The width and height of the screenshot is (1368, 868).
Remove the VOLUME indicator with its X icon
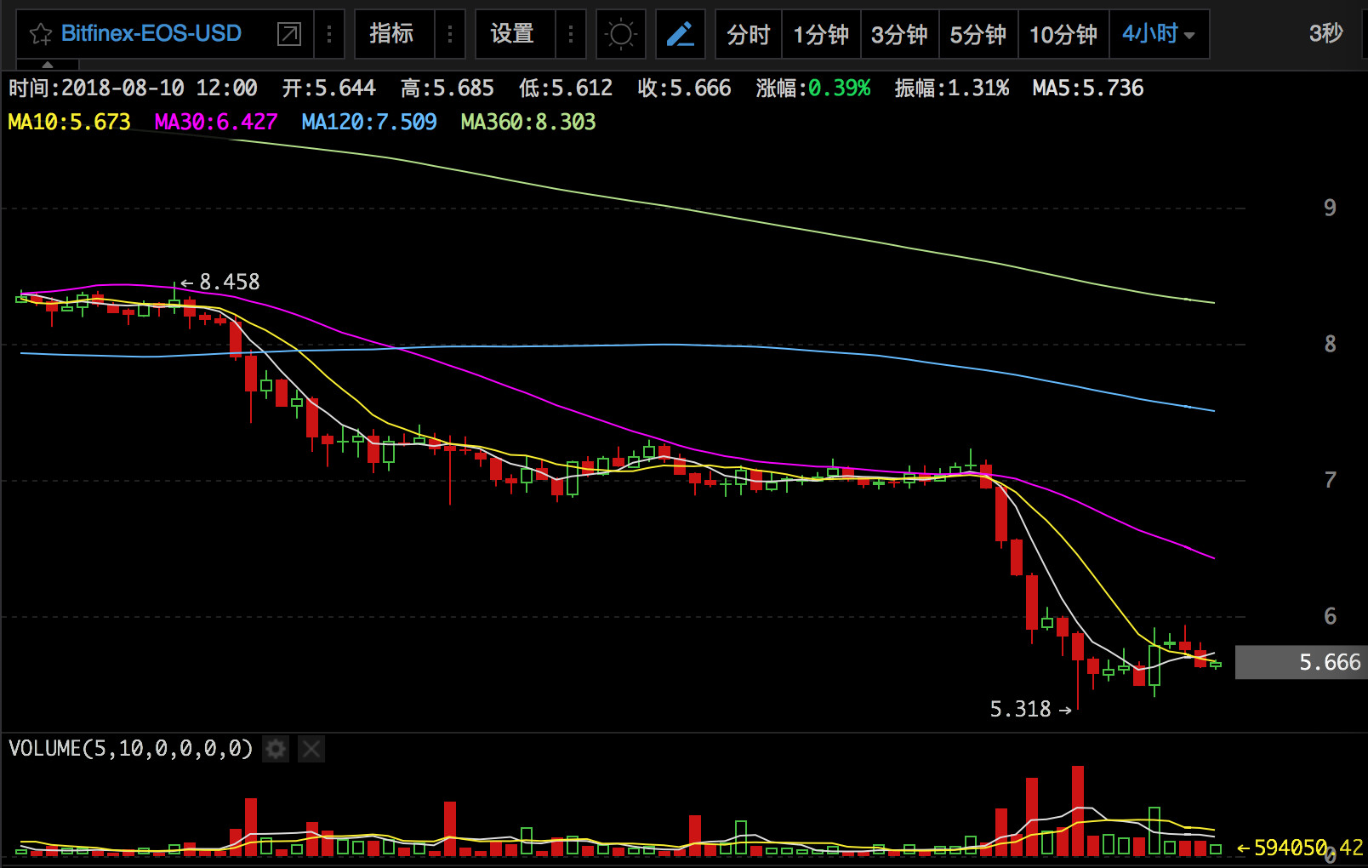(311, 749)
